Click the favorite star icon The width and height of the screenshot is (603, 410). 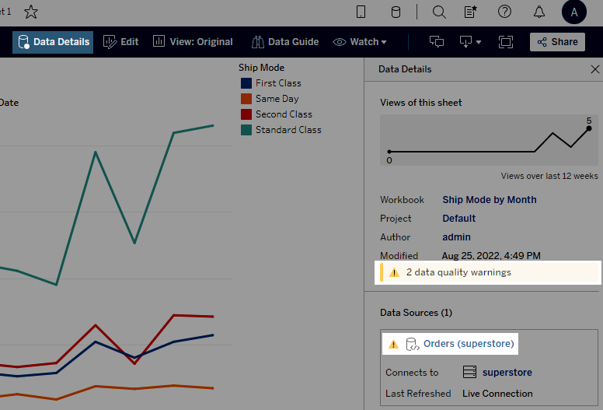pyautogui.click(x=31, y=12)
